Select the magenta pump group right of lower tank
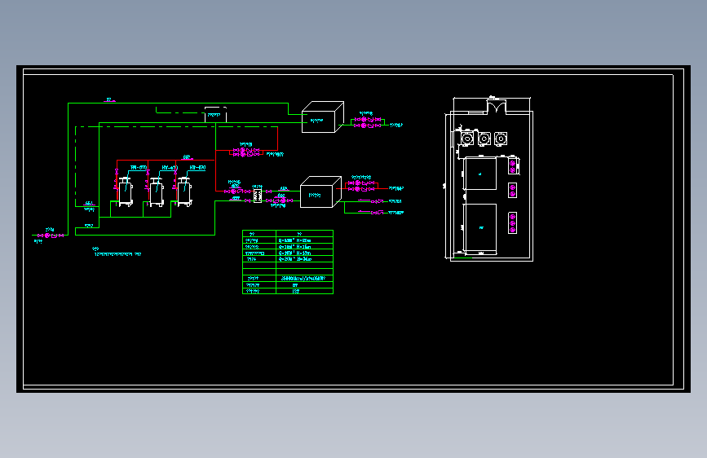The image size is (707, 458). click(360, 186)
